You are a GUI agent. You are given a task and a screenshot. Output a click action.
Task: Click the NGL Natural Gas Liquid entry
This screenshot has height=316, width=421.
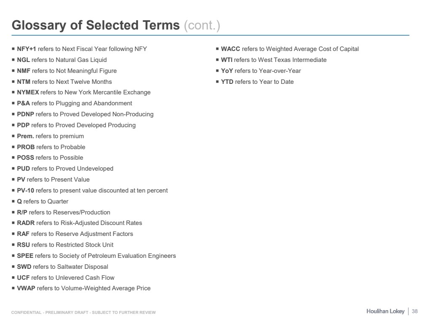(62, 60)
